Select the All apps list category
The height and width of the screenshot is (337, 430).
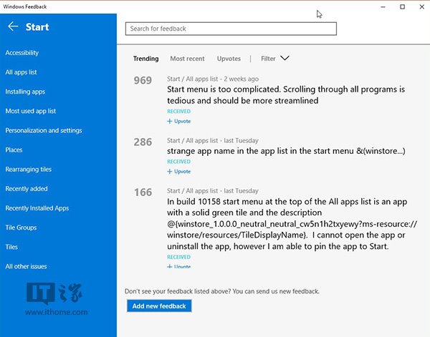[21, 72]
